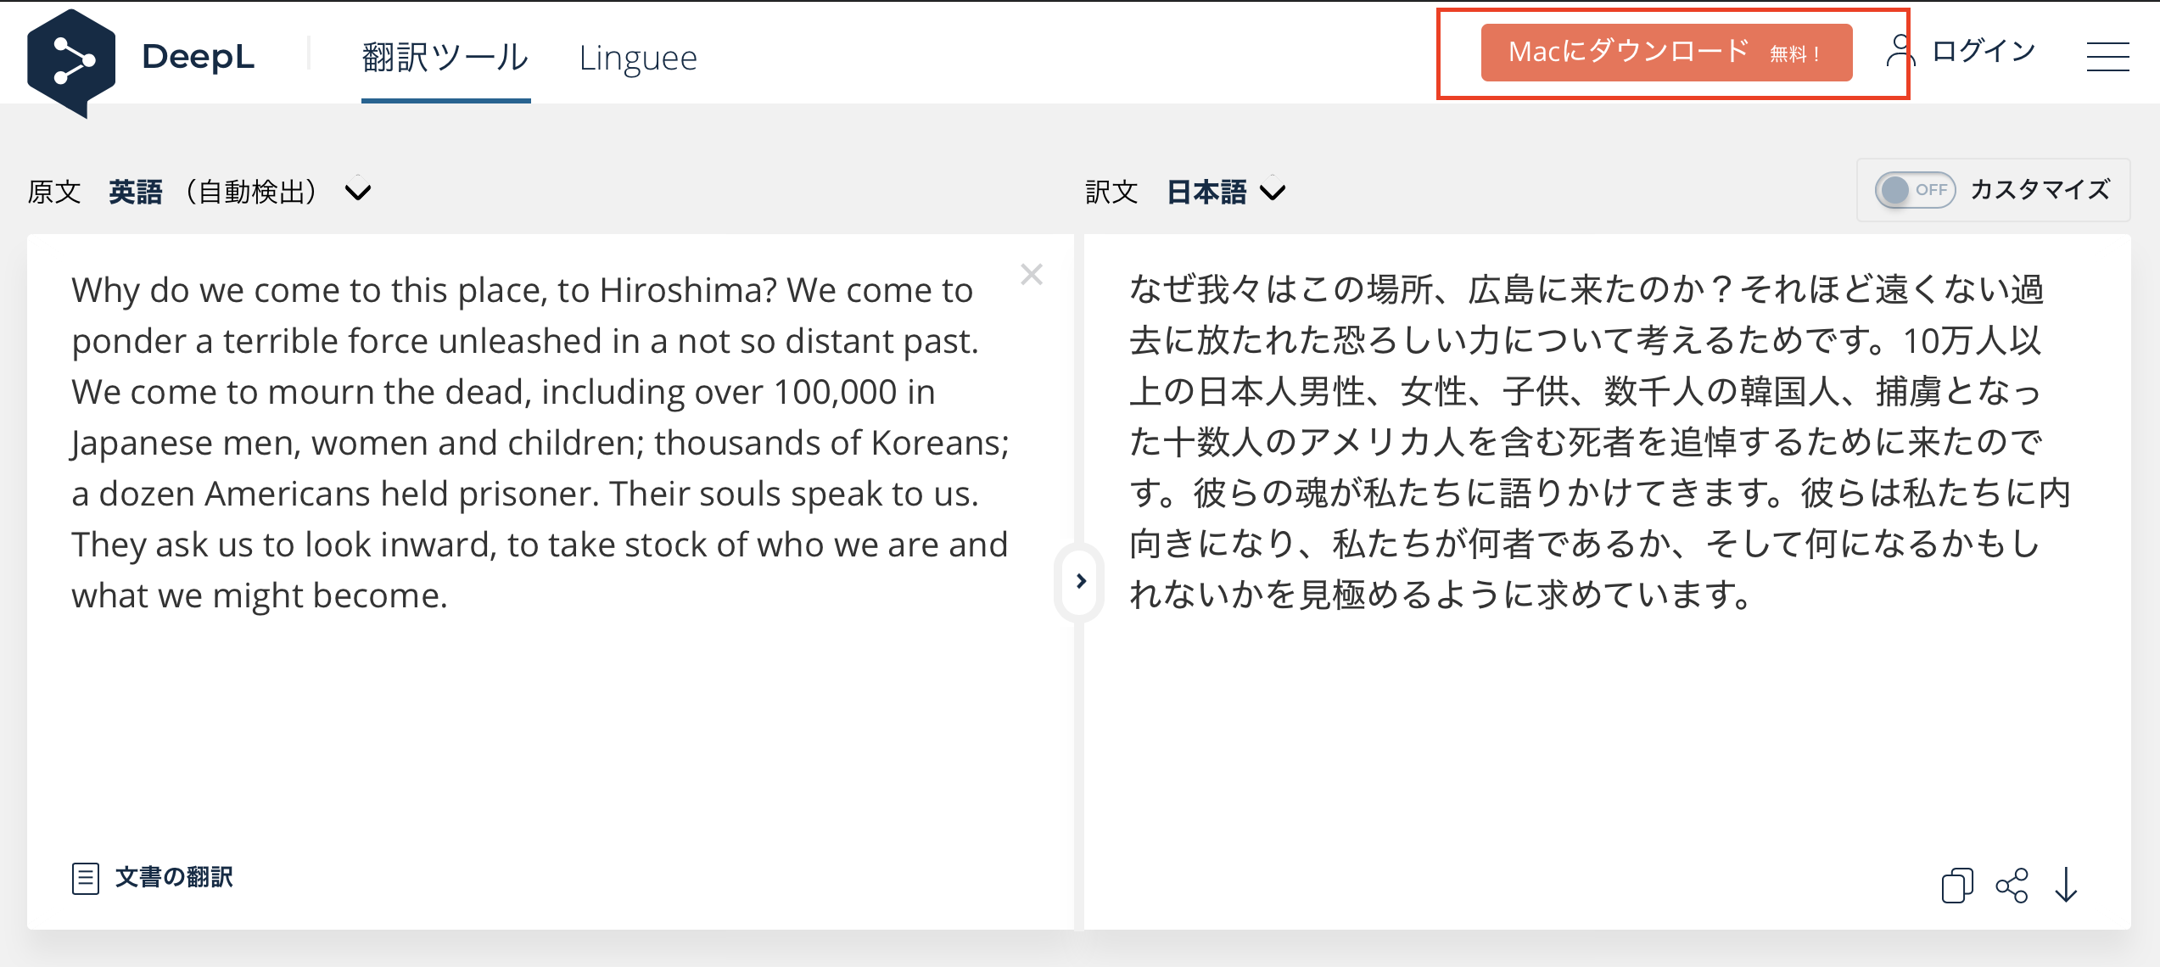Screen dimensions: 2160x967
Task: Open the Linguee tab
Action: (x=638, y=59)
